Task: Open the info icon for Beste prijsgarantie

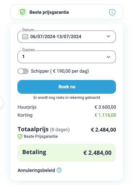Action: (112, 12)
